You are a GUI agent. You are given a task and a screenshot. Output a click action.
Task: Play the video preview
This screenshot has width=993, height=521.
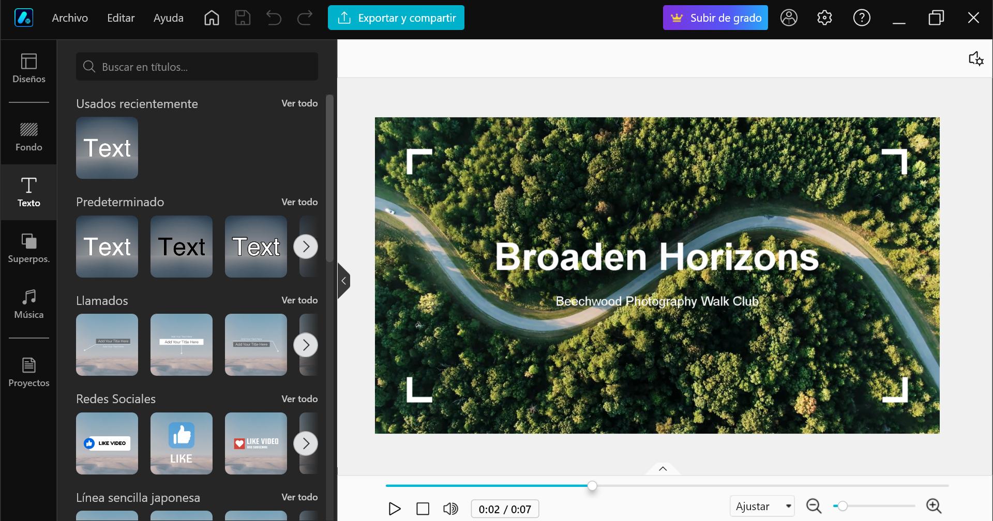coord(394,509)
